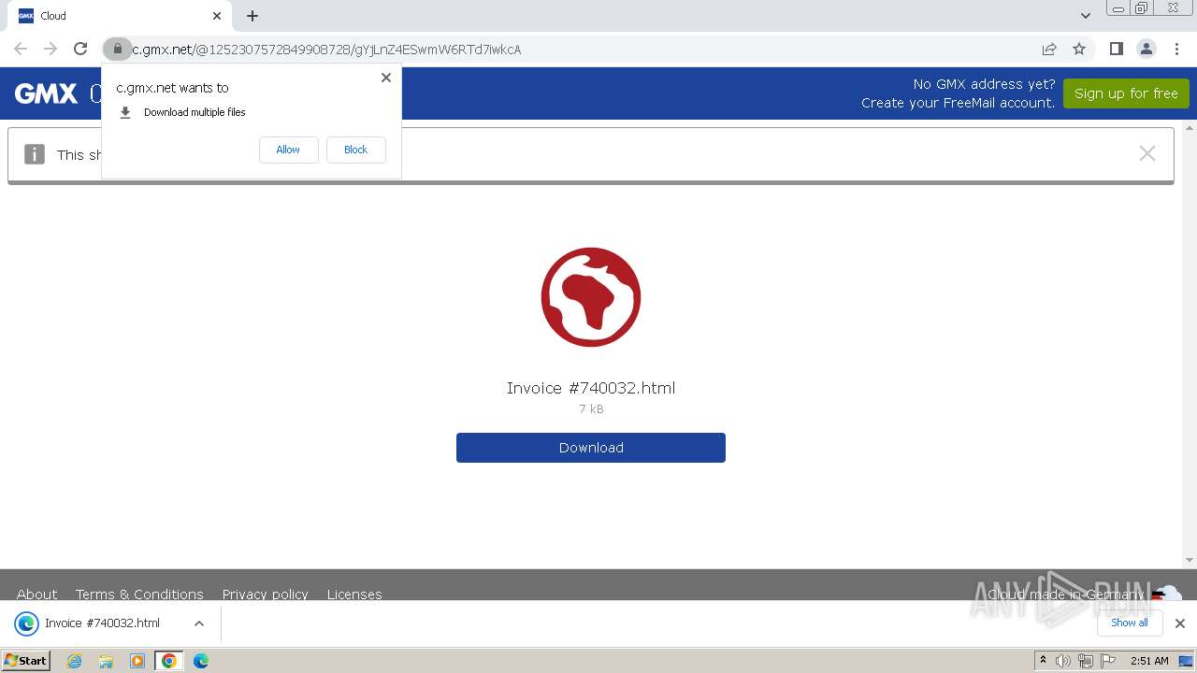Open Internet Explorer from taskbar
The height and width of the screenshot is (673, 1197).
click(x=75, y=661)
